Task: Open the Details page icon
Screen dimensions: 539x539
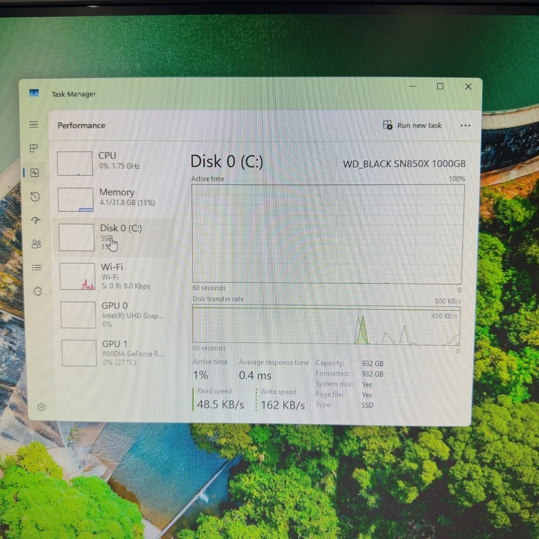Action: pyautogui.click(x=37, y=267)
